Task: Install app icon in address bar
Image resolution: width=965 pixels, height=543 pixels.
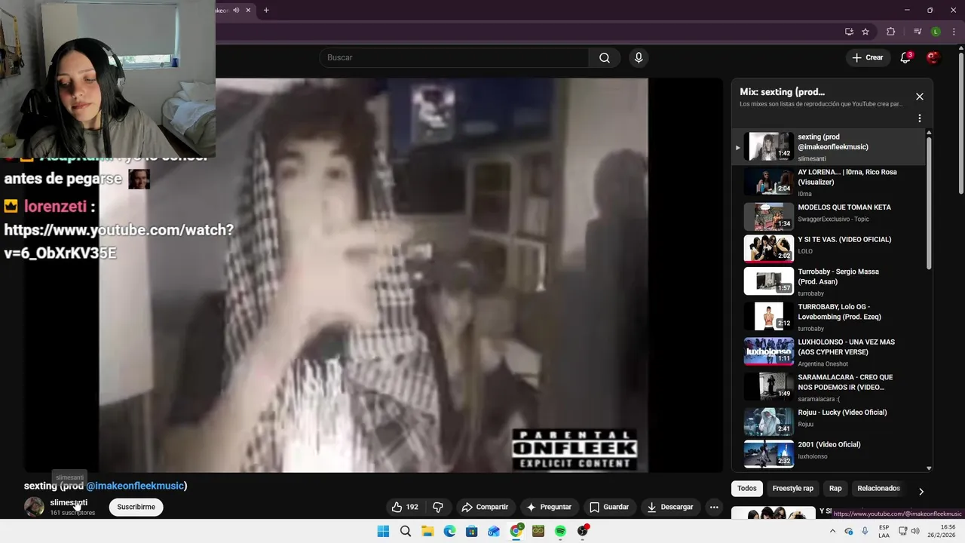Action: tap(849, 32)
